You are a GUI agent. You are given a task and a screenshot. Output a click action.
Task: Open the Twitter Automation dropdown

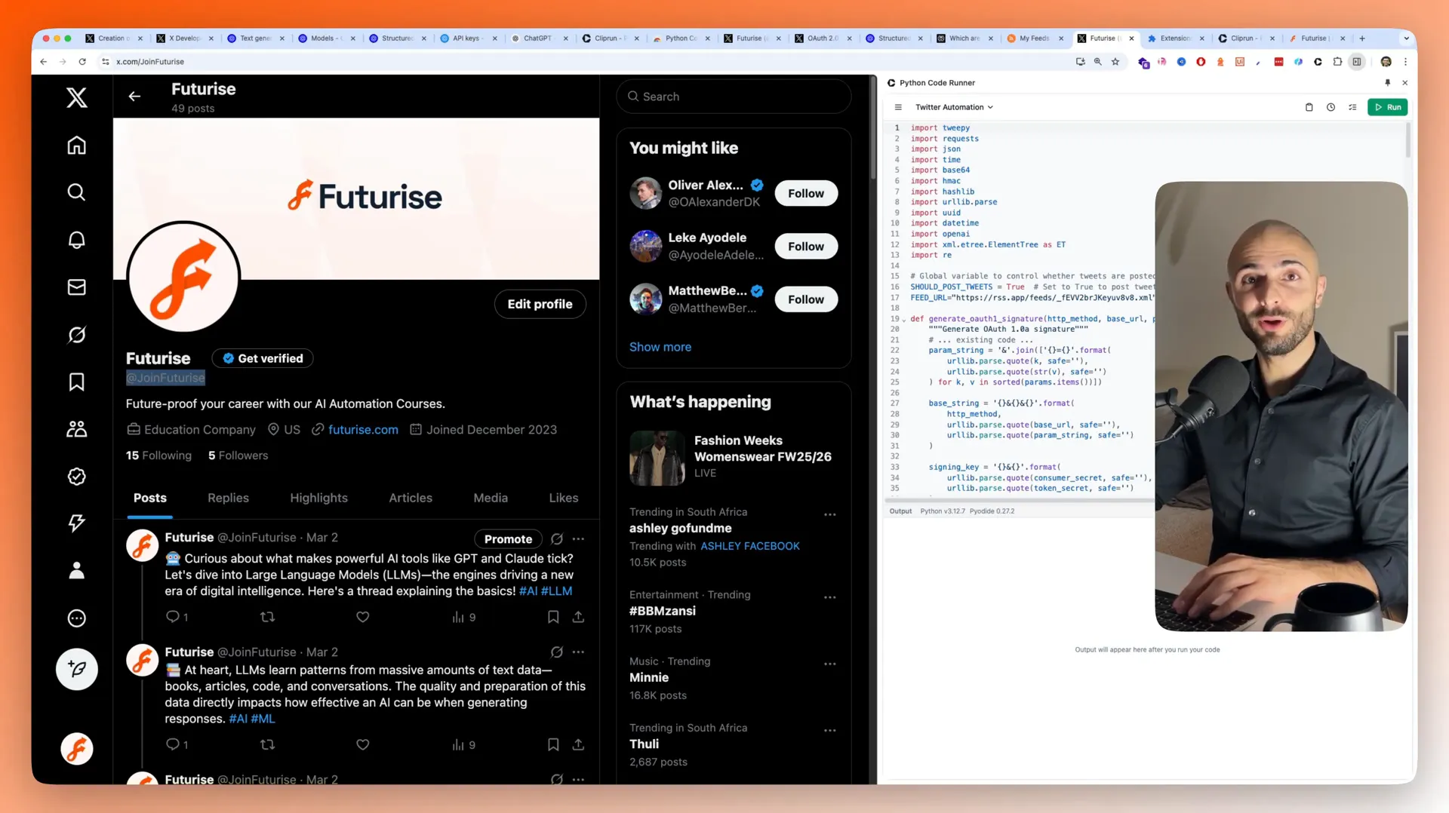[954, 107]
